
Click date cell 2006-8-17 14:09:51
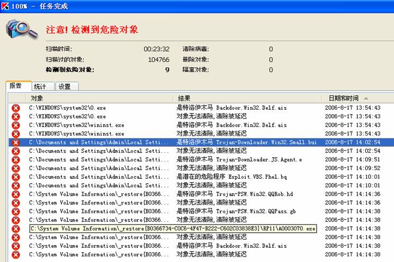pyautogui.click(x=353, y=160)
